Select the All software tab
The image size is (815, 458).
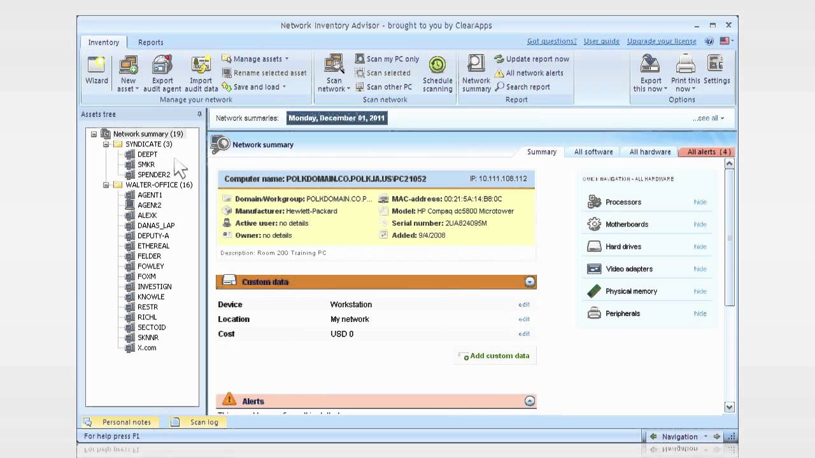593,152
